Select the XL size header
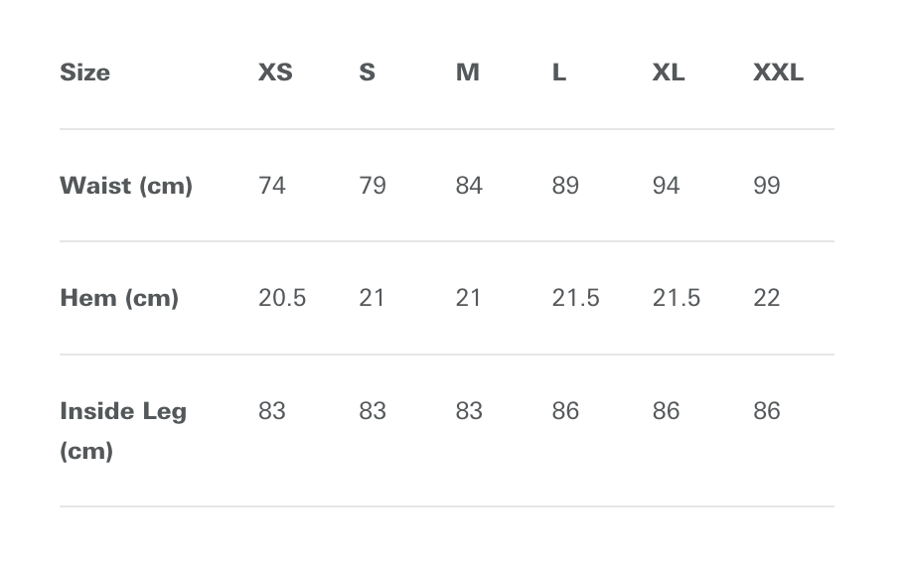The height and width of the screenshot is (574, 906). click(669, 72)
